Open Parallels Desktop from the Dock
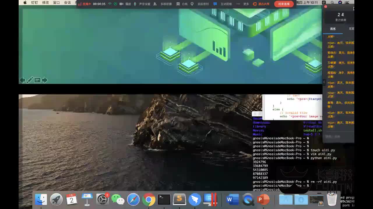 [x=210, y=199]
